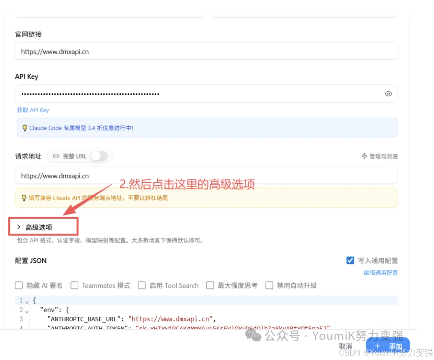Click the 取消 button
Screen dimensions: 434x360
click(346, 346)
